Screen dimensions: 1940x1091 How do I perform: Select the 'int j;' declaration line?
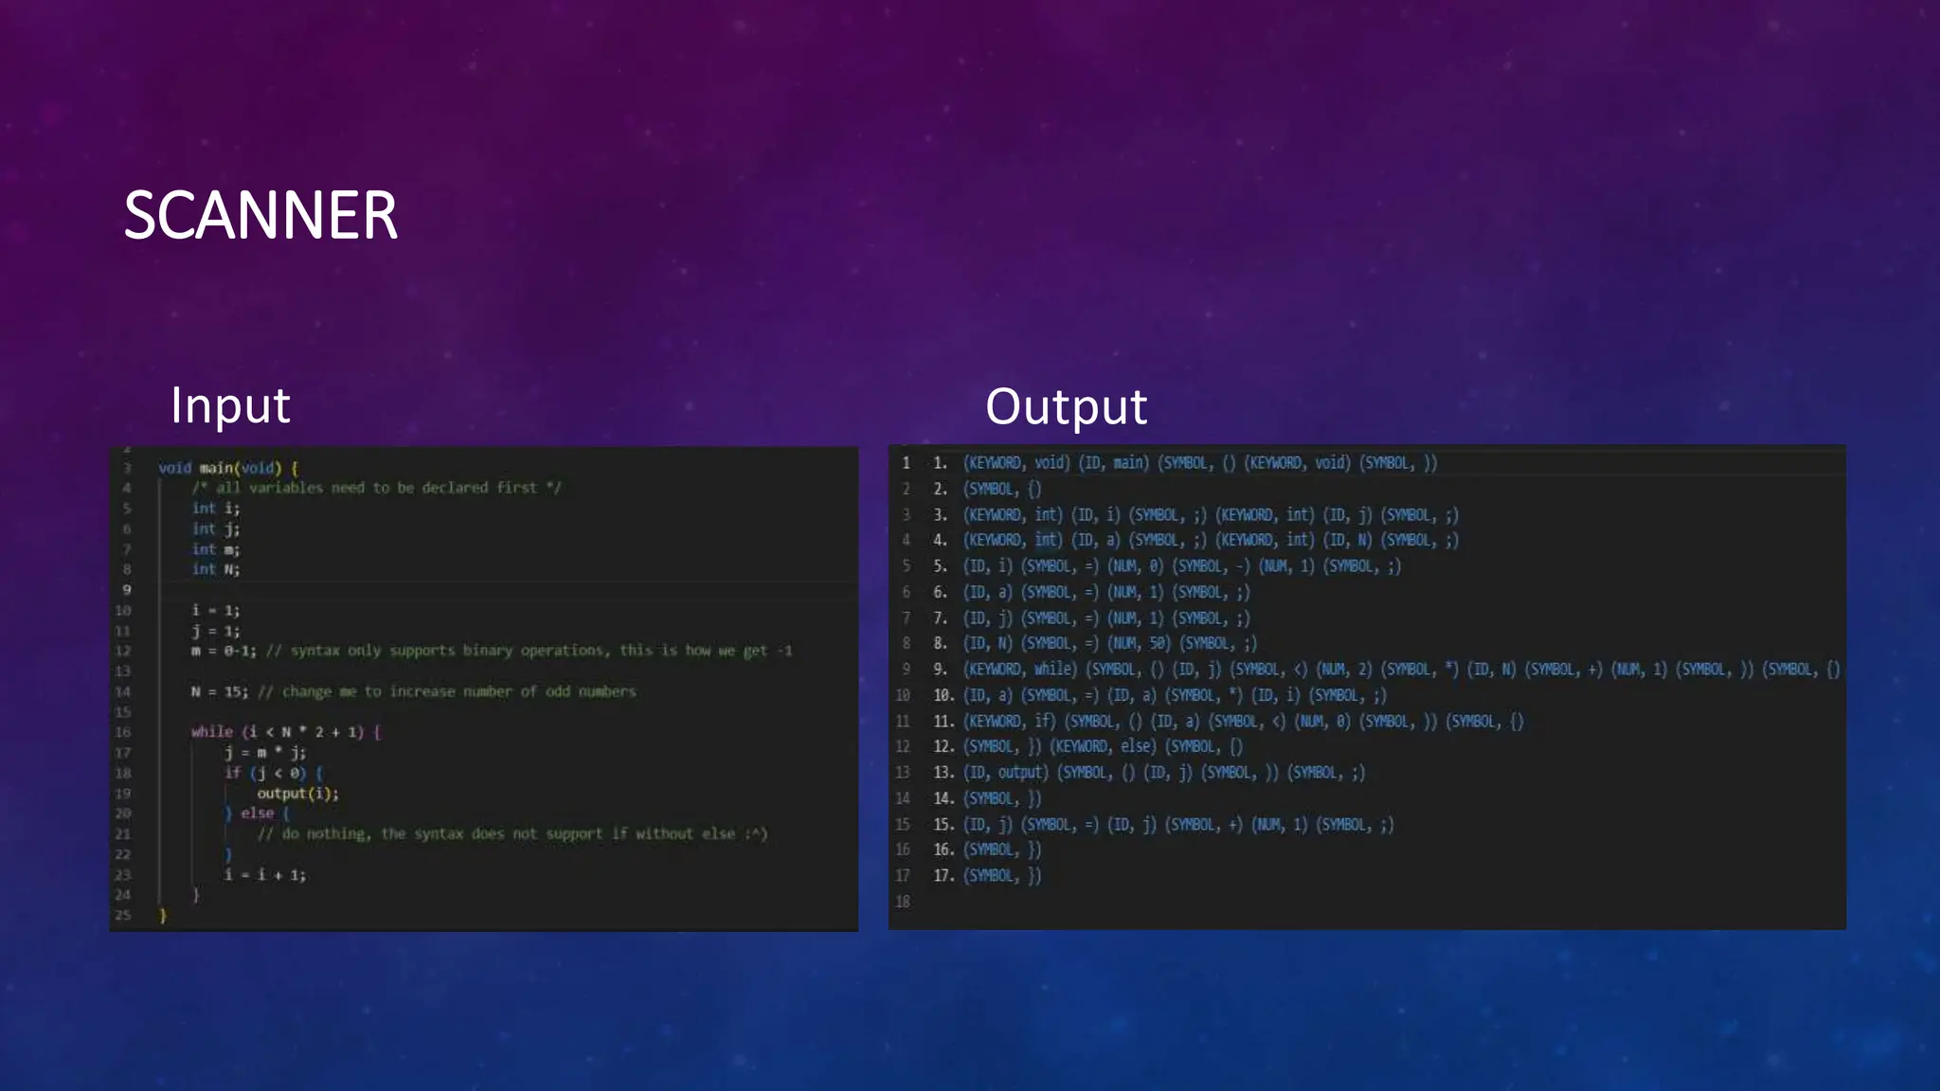(x=216, y=529)
